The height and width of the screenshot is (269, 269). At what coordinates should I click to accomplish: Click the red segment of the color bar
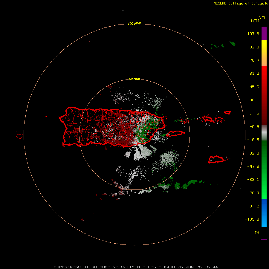(264, 96)
